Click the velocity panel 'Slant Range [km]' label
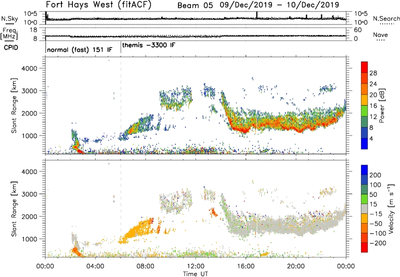This screenshot has height=277, width=400. click(x=14, y=208)
